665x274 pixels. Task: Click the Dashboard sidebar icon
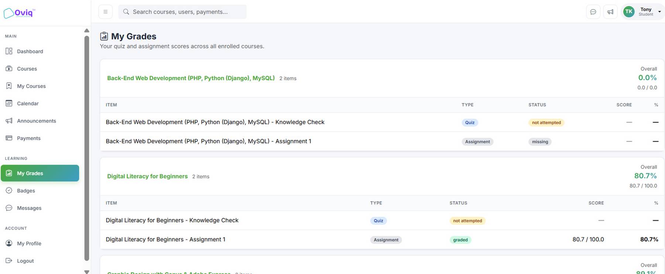coord(9,51)
